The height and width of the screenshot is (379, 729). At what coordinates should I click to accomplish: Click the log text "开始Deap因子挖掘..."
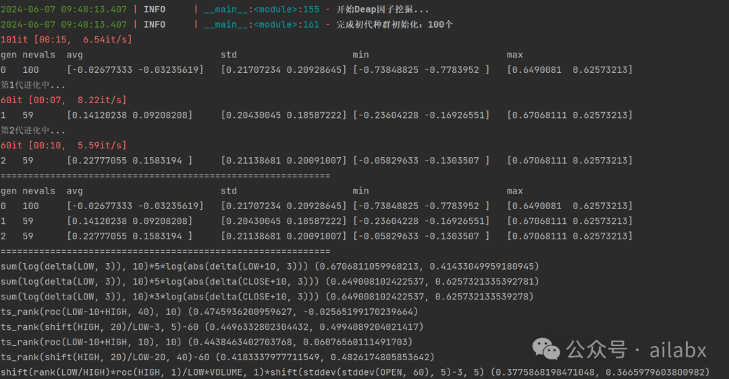[382, 9]
